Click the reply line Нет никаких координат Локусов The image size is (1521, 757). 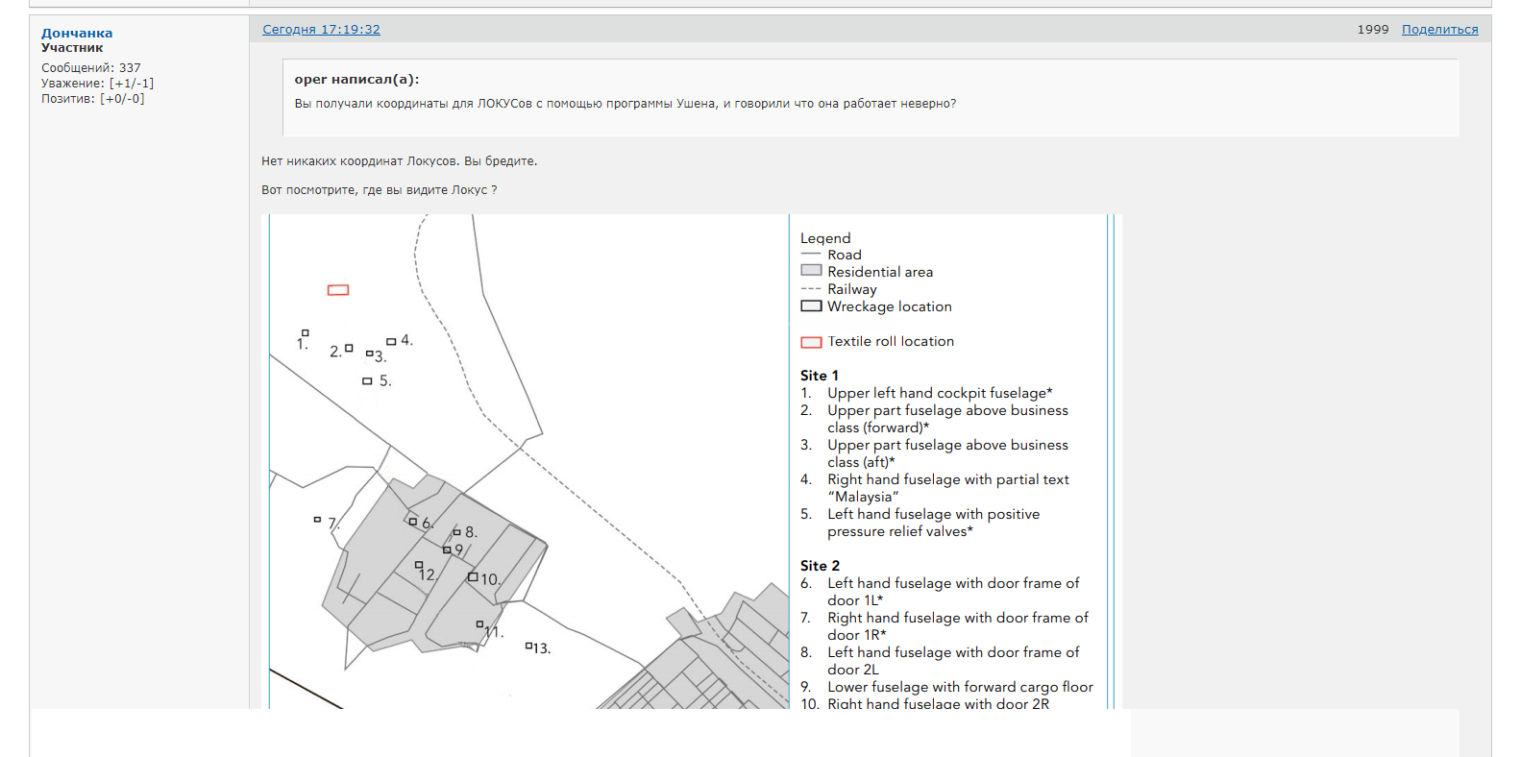click(x=400, y=161)
